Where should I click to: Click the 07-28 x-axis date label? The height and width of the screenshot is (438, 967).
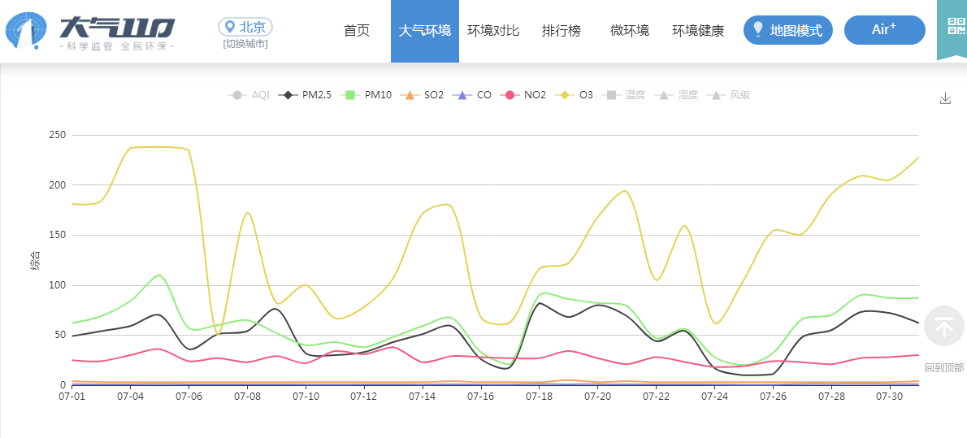(x=831, y=396)
